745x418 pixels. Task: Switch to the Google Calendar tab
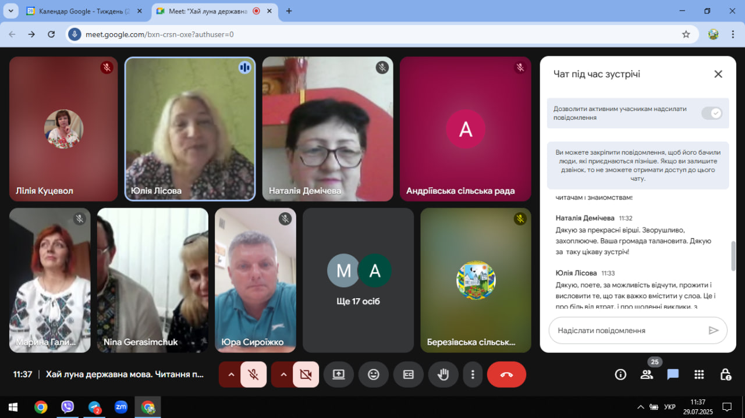click(79, 11)
